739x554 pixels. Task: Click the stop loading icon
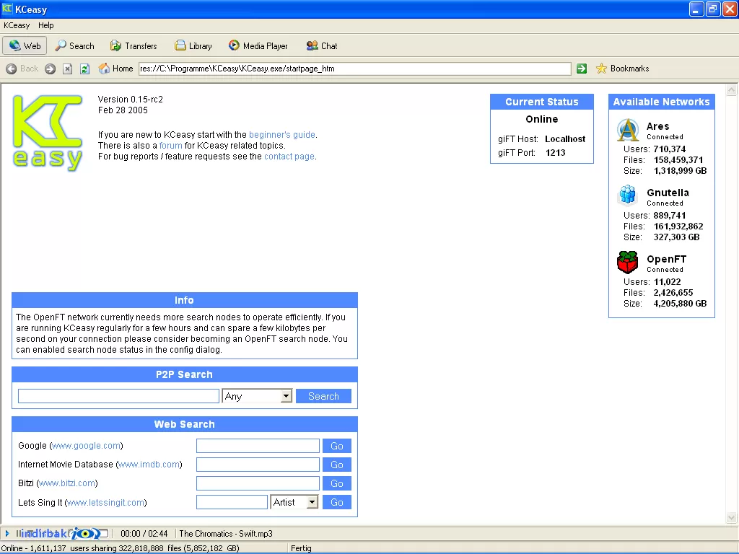(67, 69)
